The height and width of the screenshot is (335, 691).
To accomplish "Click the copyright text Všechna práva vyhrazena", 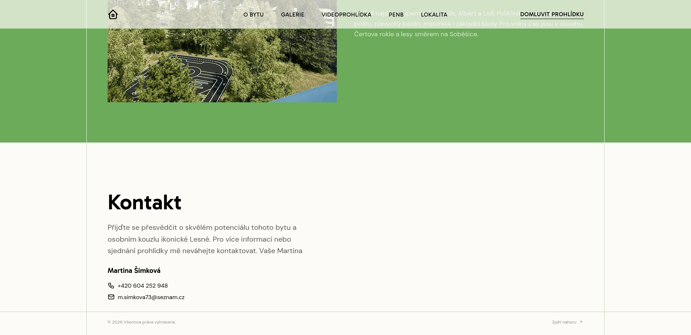I will coord(141,322).
